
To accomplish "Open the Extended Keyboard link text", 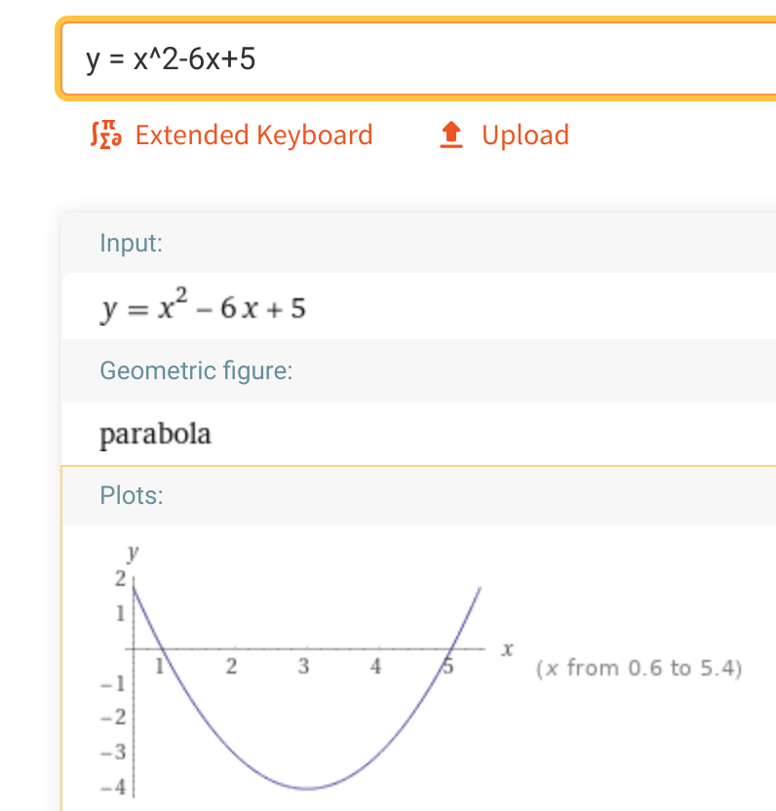I will click(253, 135).
